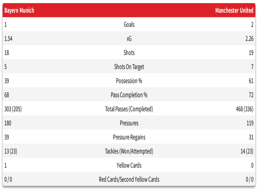Click Manchester United's passes value 468 (336)
This screenshot has width=259, height=192.
pyautogui.click(x=244, y=109)
